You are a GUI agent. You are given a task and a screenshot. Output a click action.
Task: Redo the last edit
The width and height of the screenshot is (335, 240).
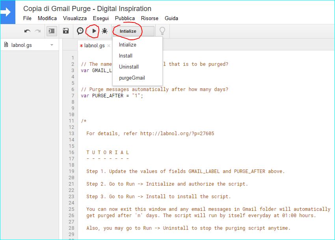coord(38,31)
